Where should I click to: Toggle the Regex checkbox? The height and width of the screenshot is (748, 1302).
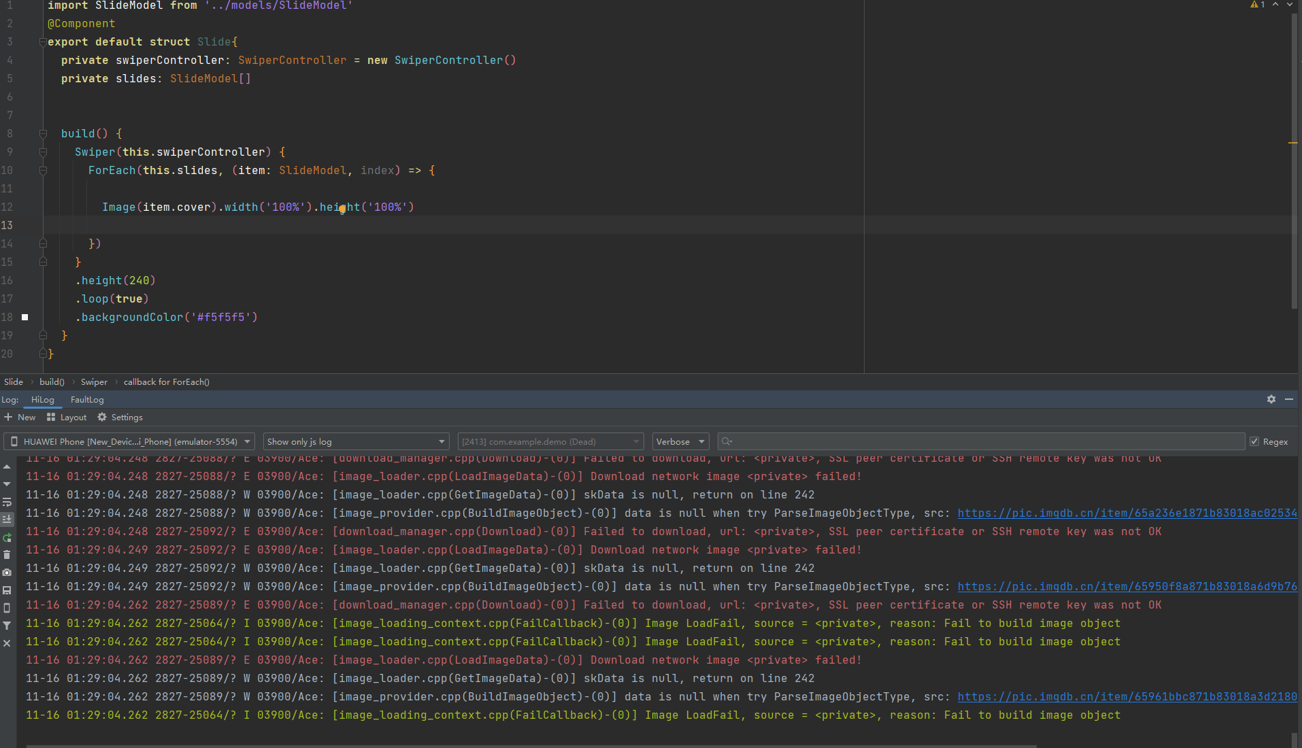coord(1254,441)
